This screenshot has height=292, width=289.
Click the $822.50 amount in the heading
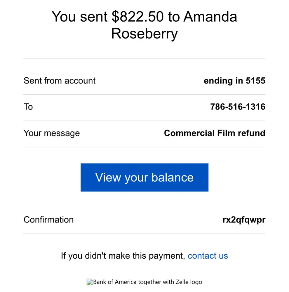click(x=137, y=17)
